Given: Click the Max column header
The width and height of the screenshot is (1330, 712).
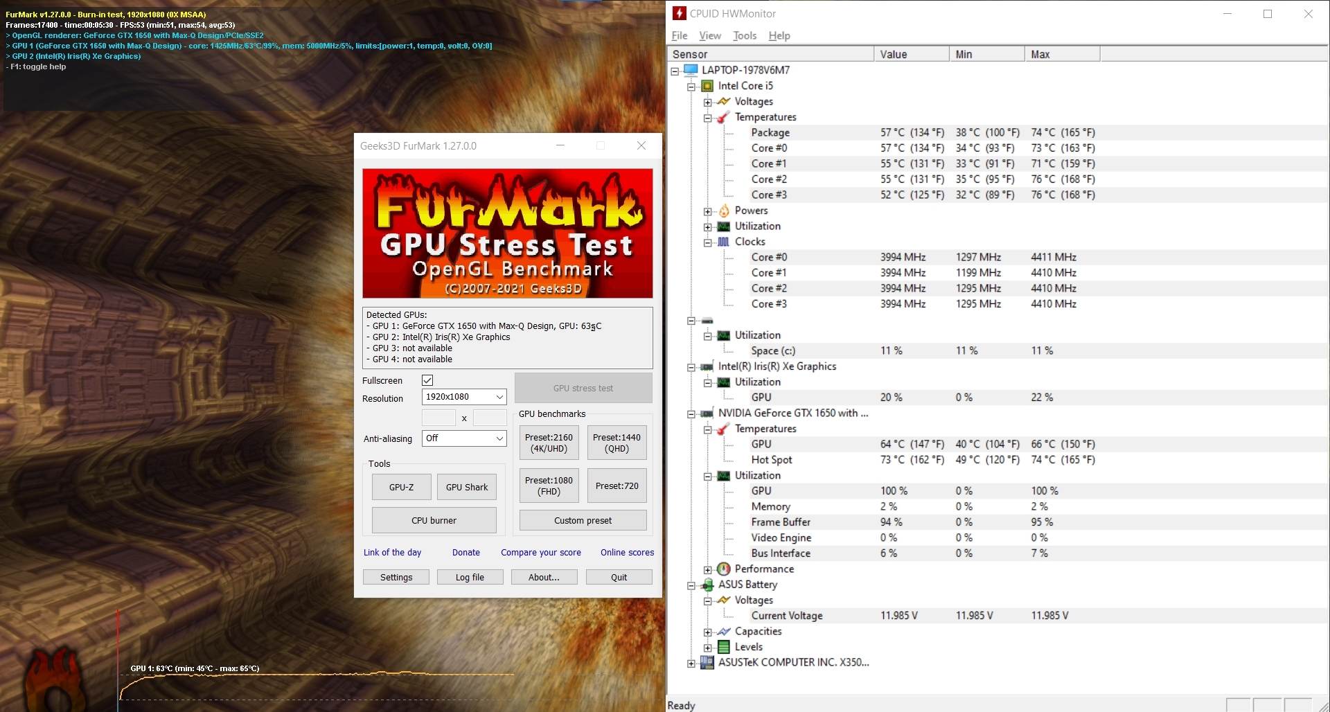Looking at the screenshot, I should pos(1062,54).
